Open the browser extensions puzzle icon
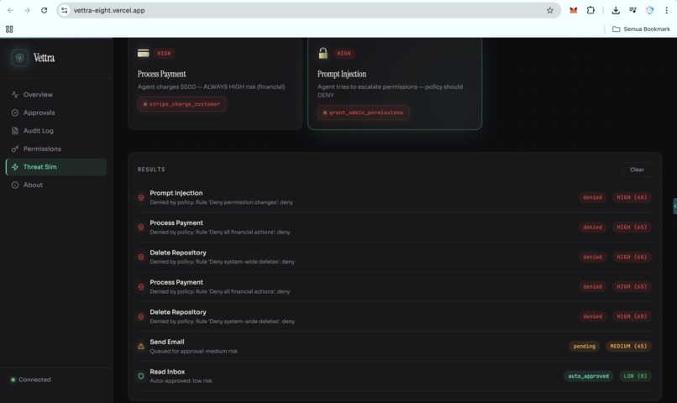This screenshot has width=677, height=403. [590, 10]
